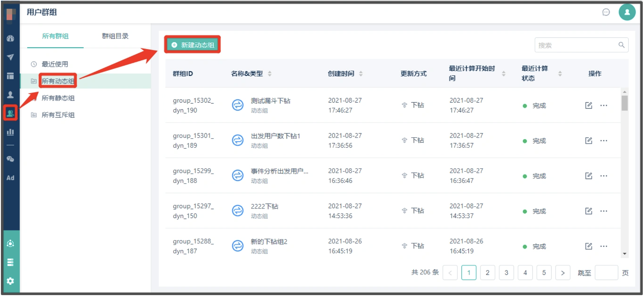Click group ID group_15302_dyn_190
Viewport: 644px width, 296px height.
click(193, 105)
